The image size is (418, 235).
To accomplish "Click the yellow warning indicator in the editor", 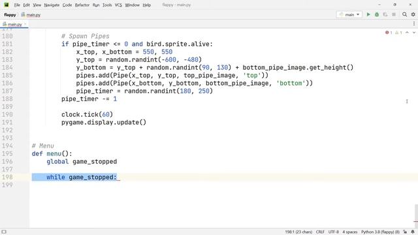I will [x=398, y=33].
